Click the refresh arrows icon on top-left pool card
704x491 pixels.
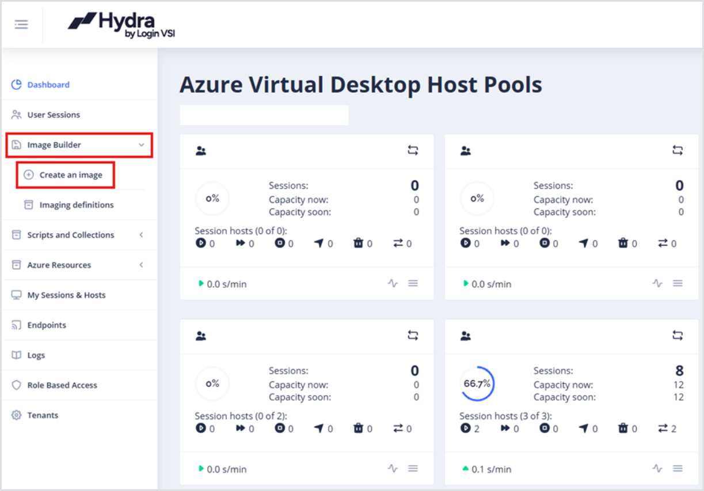pyautogui.click(x=413, y=150)
